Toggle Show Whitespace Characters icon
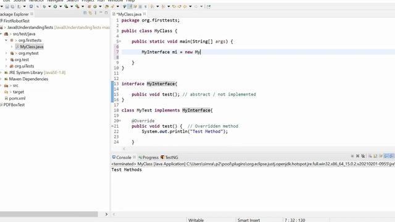 tap(146, 7)
